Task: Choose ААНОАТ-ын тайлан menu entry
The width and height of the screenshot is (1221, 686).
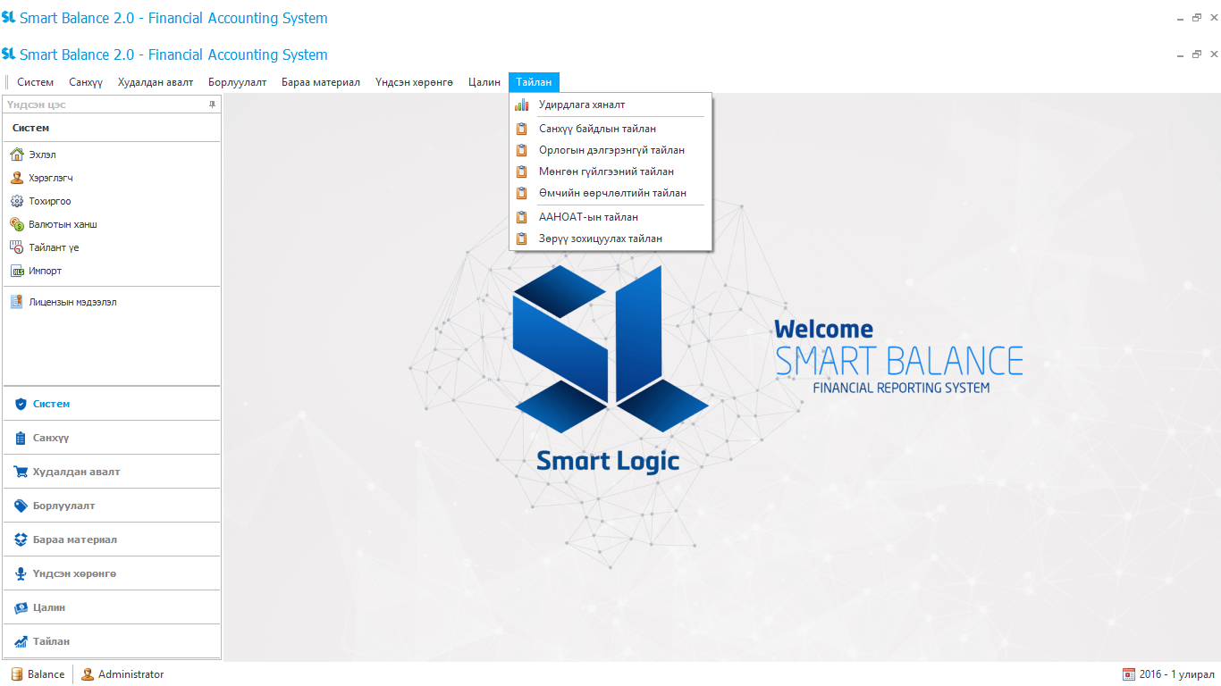Action: (x=610, y=217)
